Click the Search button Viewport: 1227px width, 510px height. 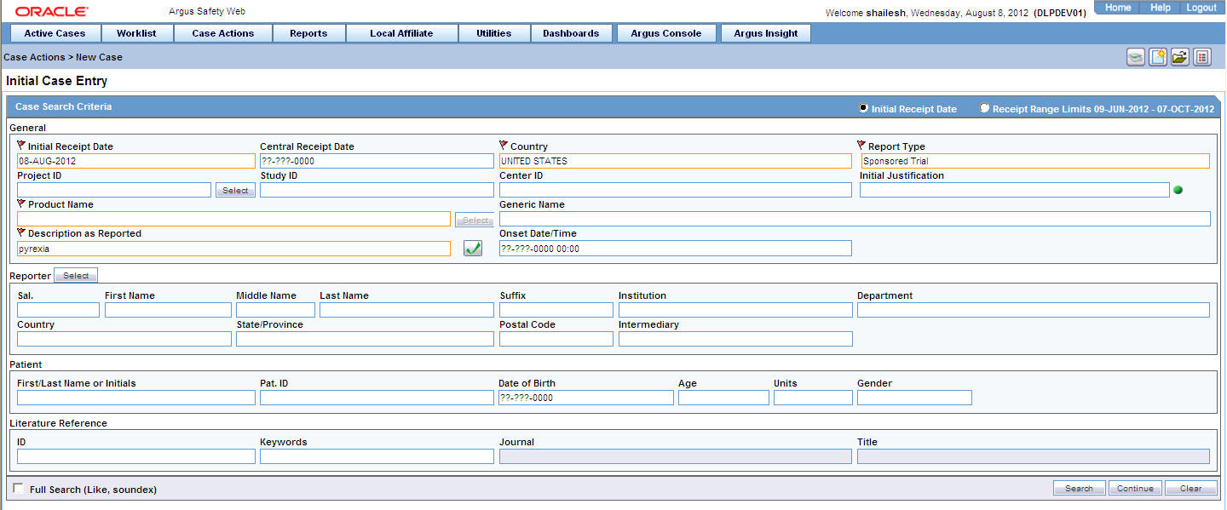1079,488
